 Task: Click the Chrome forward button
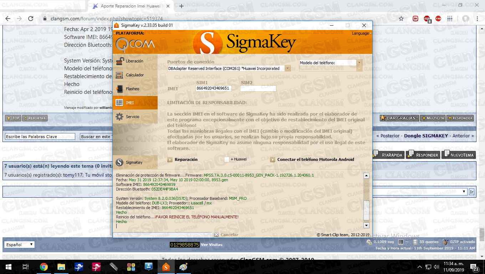19,19
